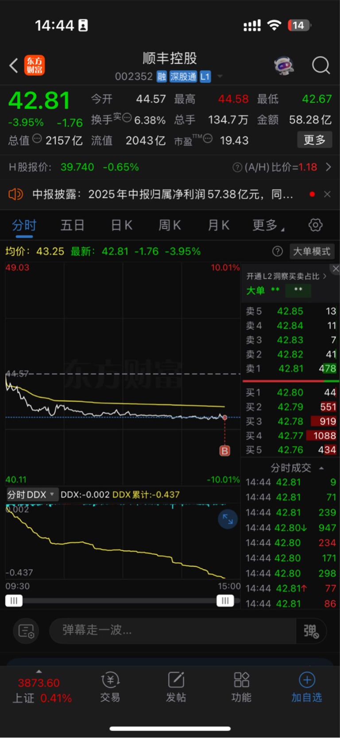Screen dimensions: 340x738
Task: Tap the 14:44 42.80↓ 947 trade row
Action: point(291,528)
